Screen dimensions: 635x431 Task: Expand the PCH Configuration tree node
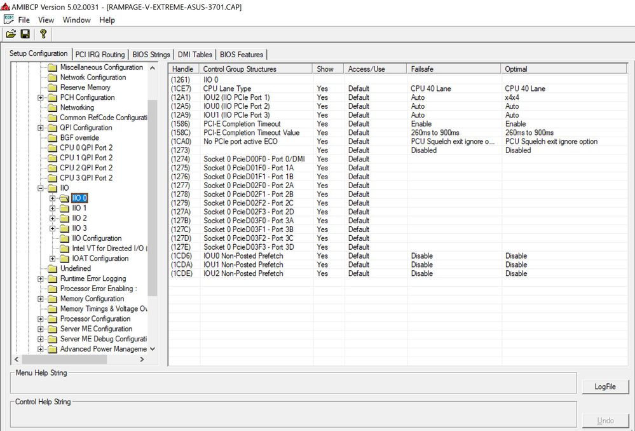(x=40, y=98)
